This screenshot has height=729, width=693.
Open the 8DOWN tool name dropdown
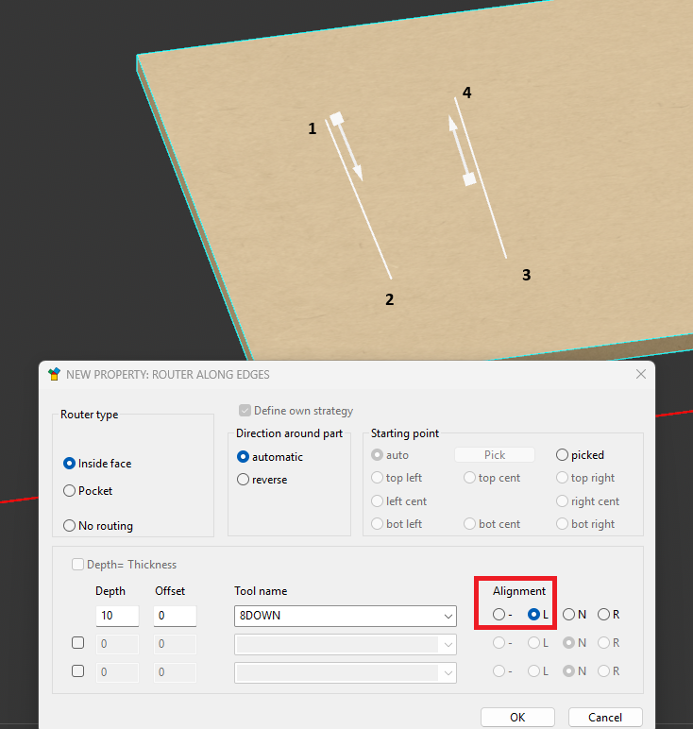(447, 617)
